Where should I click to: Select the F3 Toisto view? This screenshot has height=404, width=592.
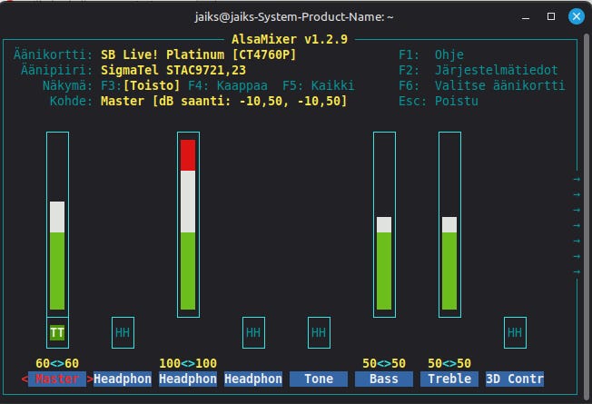click(x=141, y=85)
